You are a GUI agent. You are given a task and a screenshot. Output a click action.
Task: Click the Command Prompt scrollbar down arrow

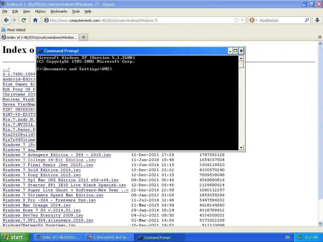pos(241,147)
